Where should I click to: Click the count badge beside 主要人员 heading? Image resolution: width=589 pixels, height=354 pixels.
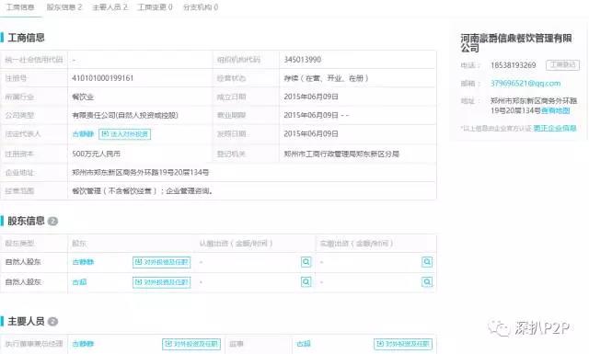(x=53, y=322)
